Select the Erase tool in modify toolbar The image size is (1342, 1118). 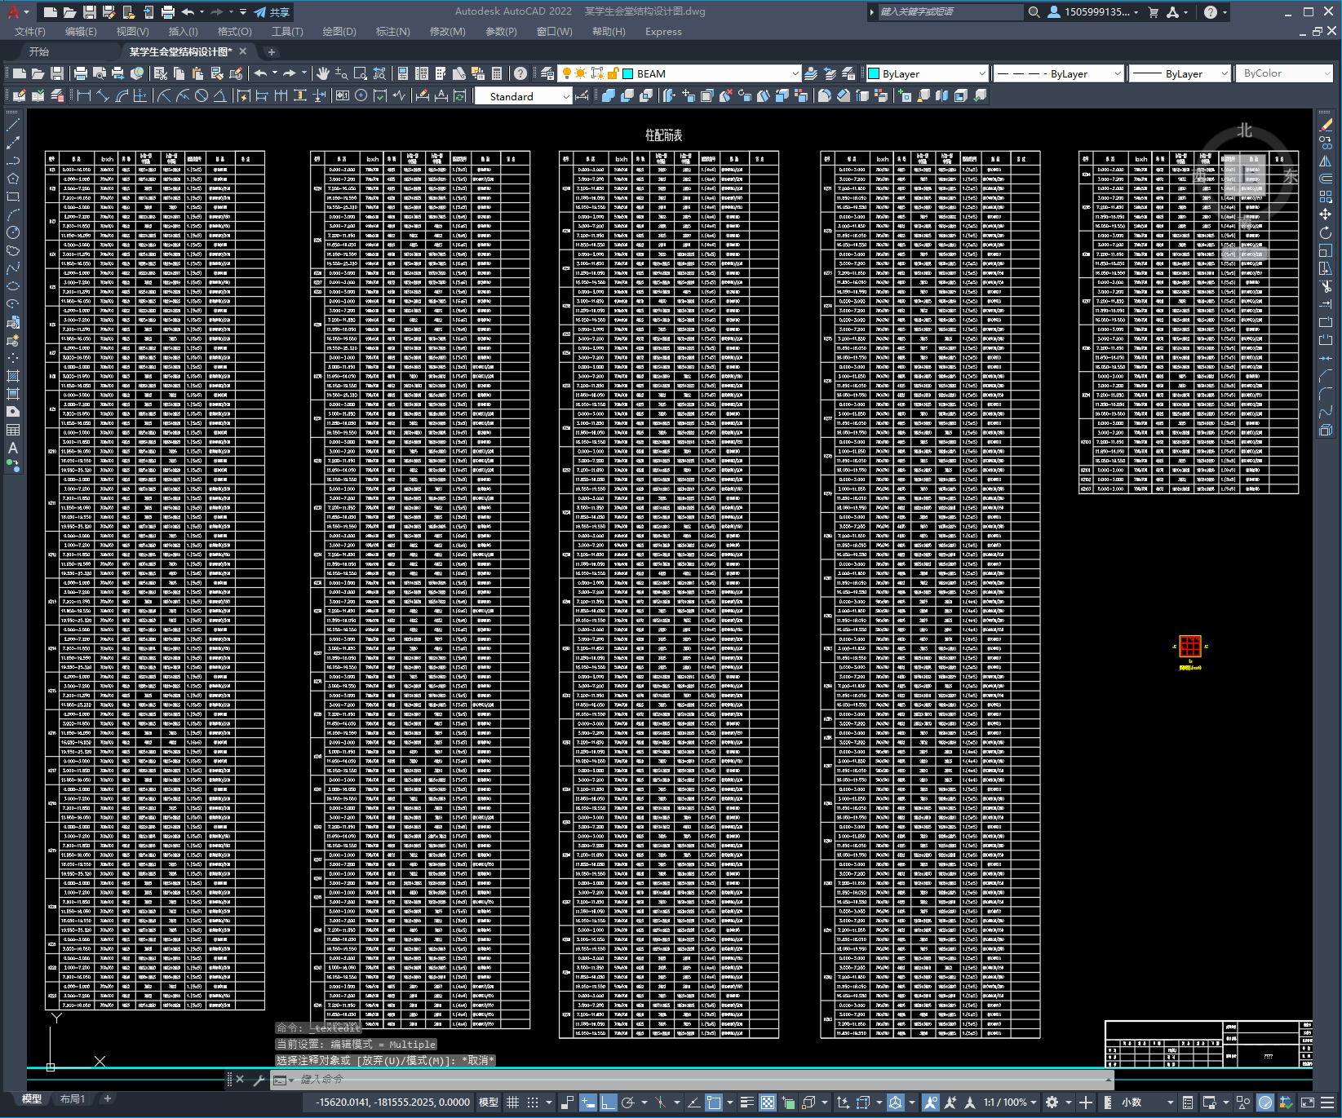[x=1326, y=126]
